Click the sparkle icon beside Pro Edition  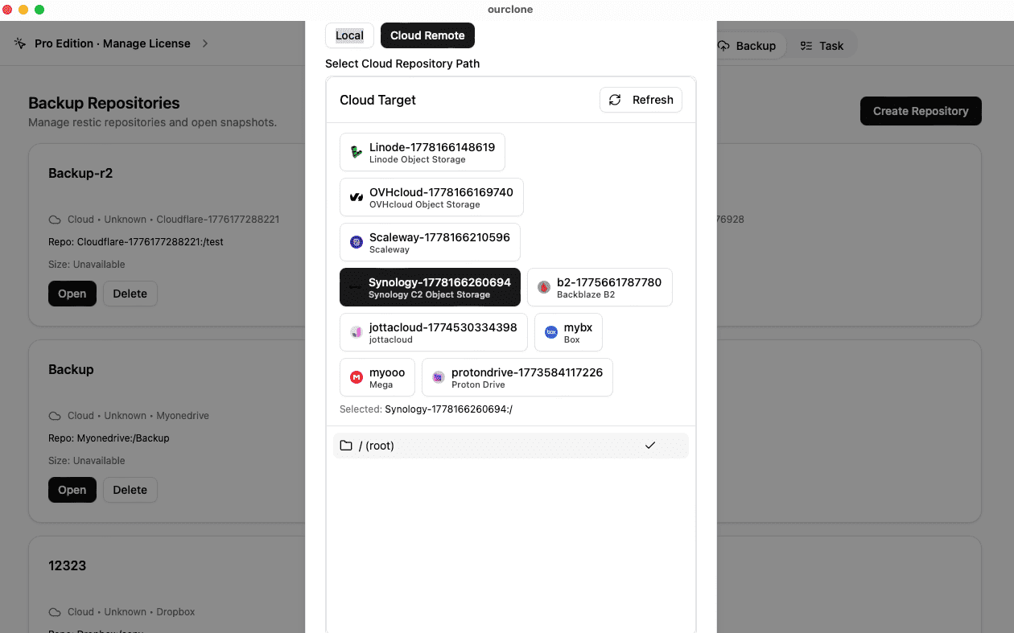tap(20, 43)
